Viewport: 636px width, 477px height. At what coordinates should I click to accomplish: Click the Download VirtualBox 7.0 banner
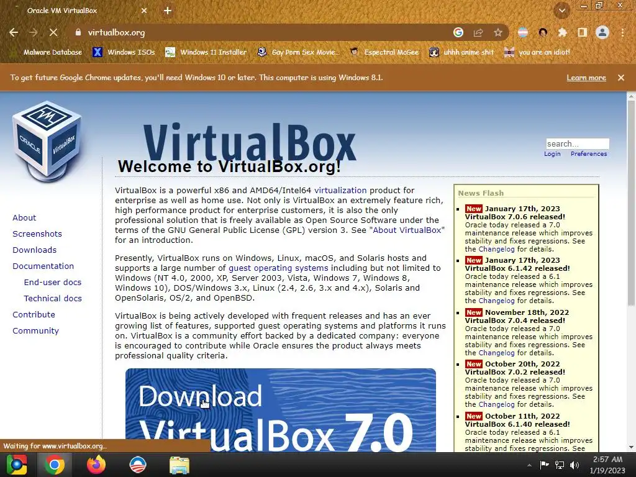coord(281,410)
